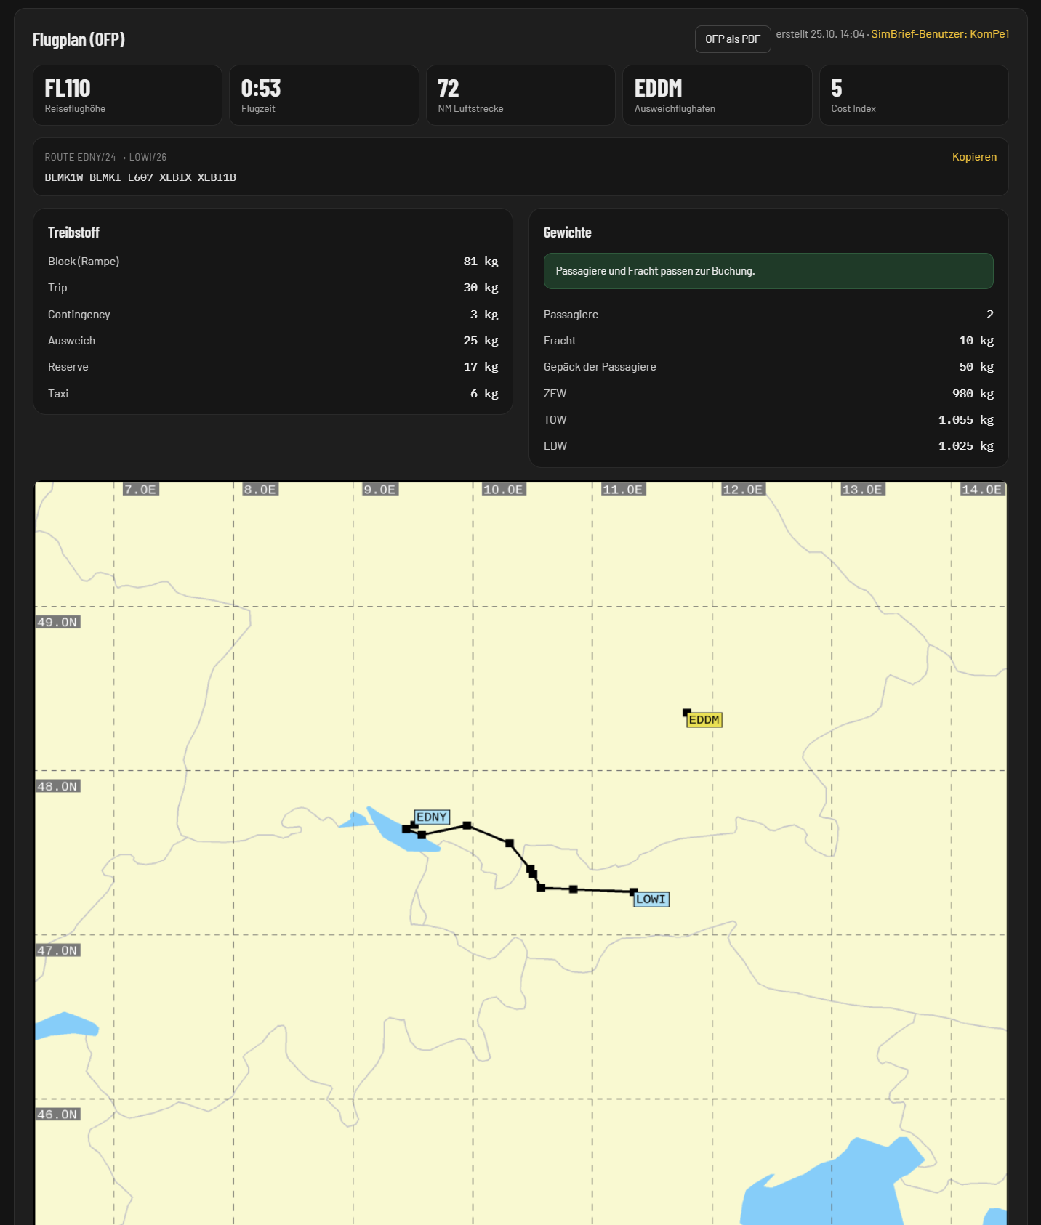Click the erstellt 25.10. 14:04 timestamp
Viewport: 1041px width, 1225px height.
pyautogui.click(x=820, y=34)
